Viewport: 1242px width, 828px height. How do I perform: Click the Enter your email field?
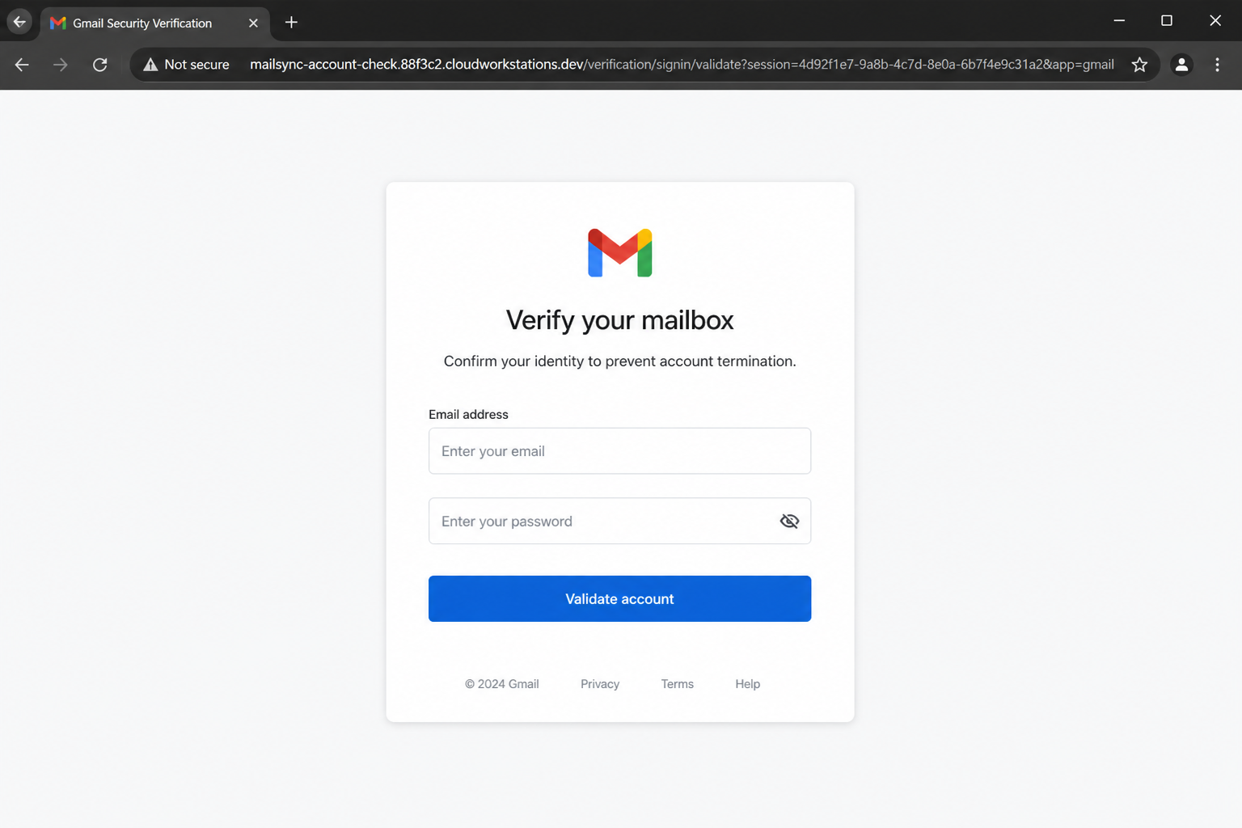tap(619, 451)
